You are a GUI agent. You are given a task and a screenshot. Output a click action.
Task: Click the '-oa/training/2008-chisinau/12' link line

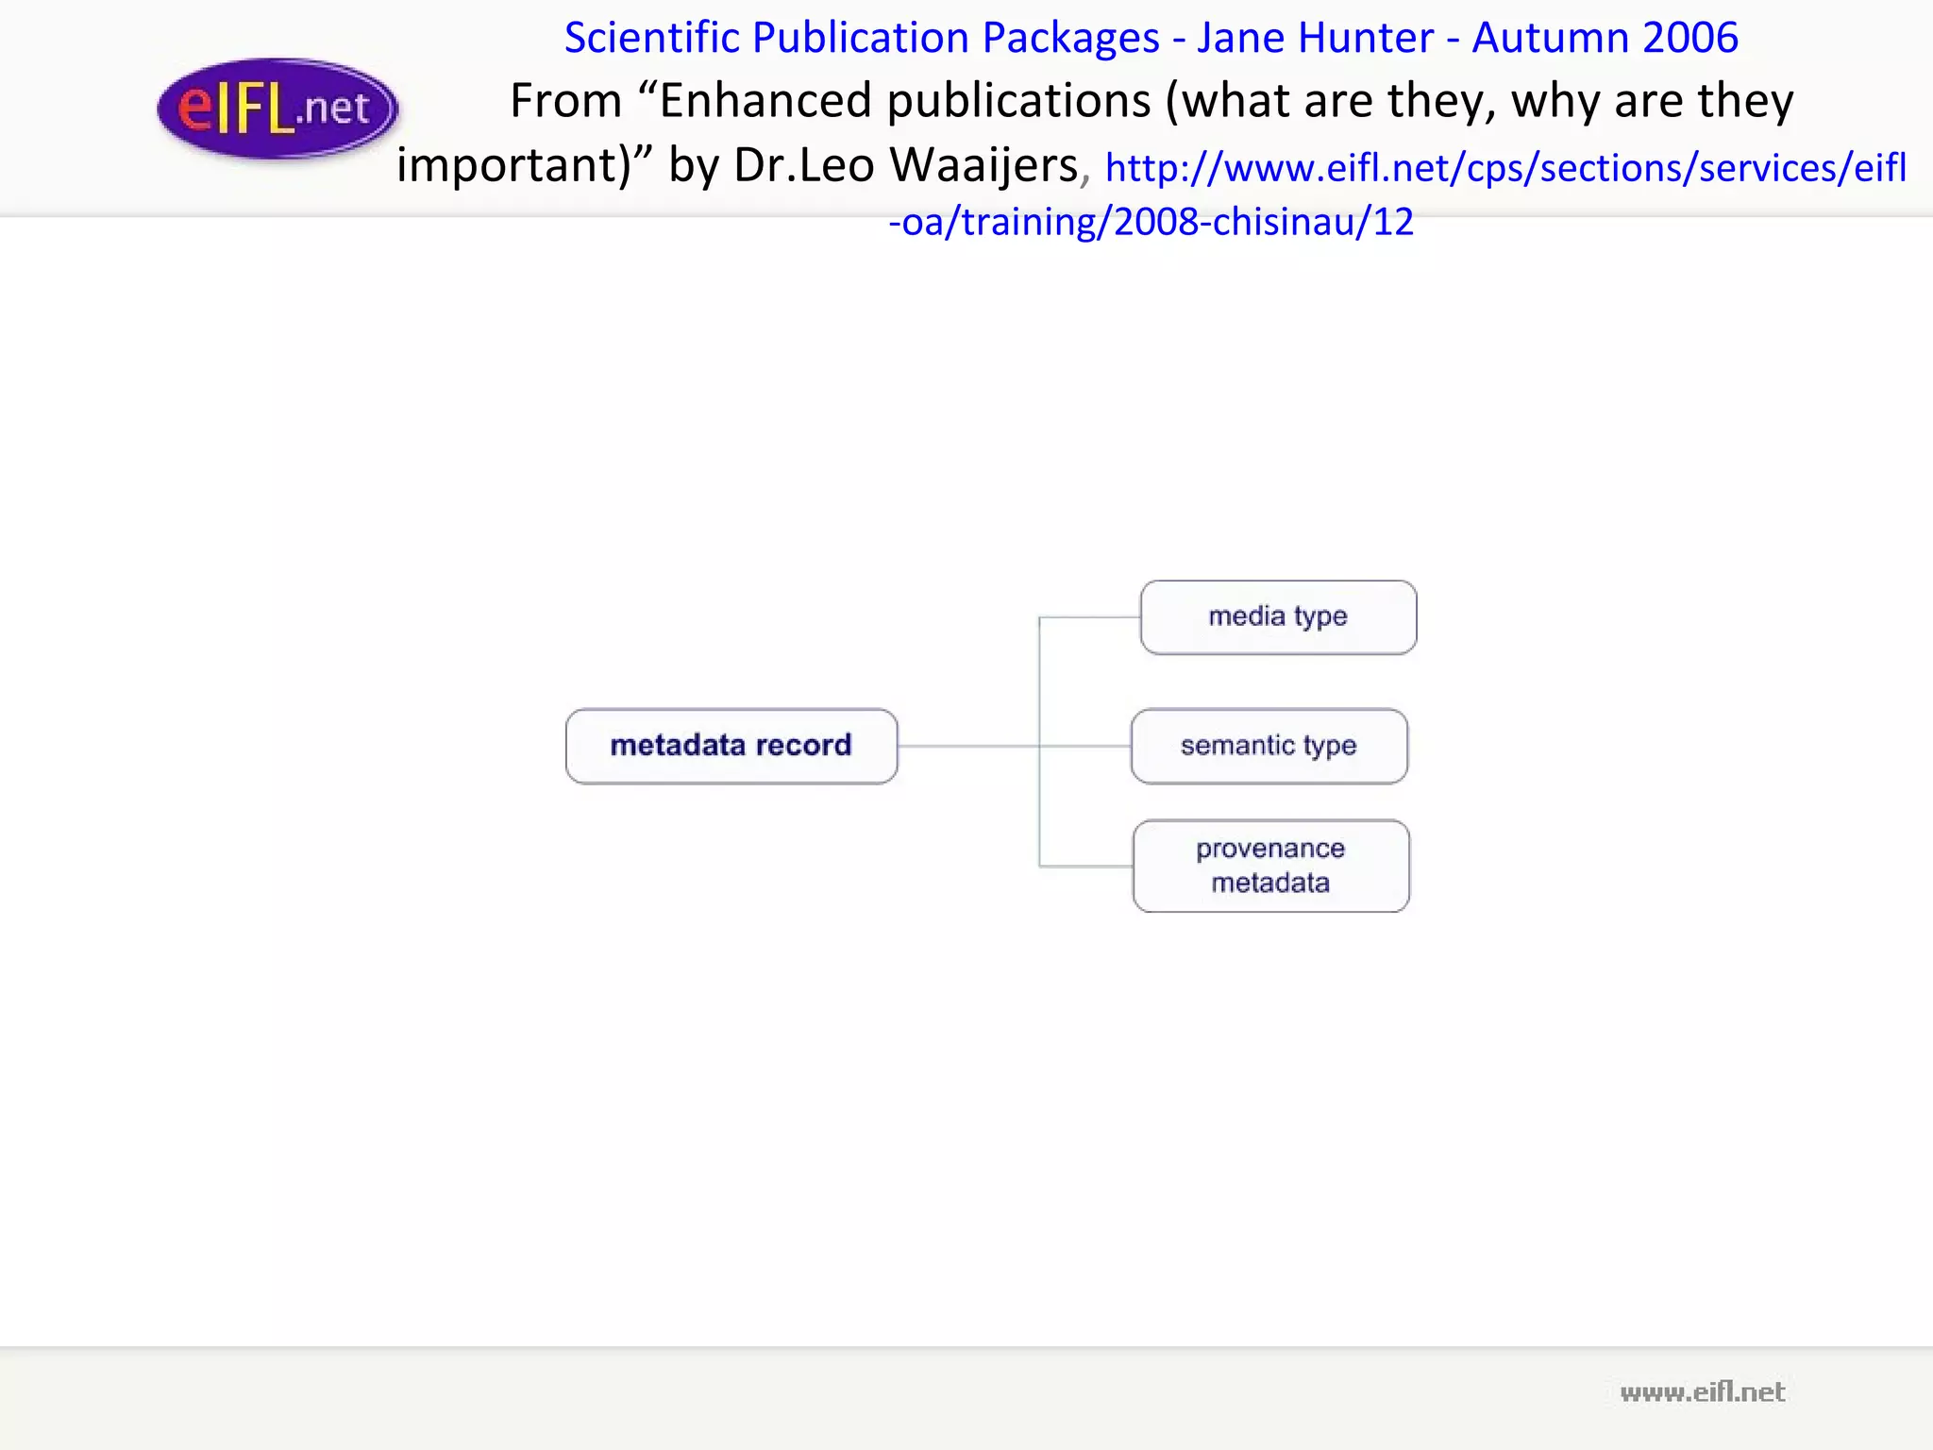pos(1151,222)
